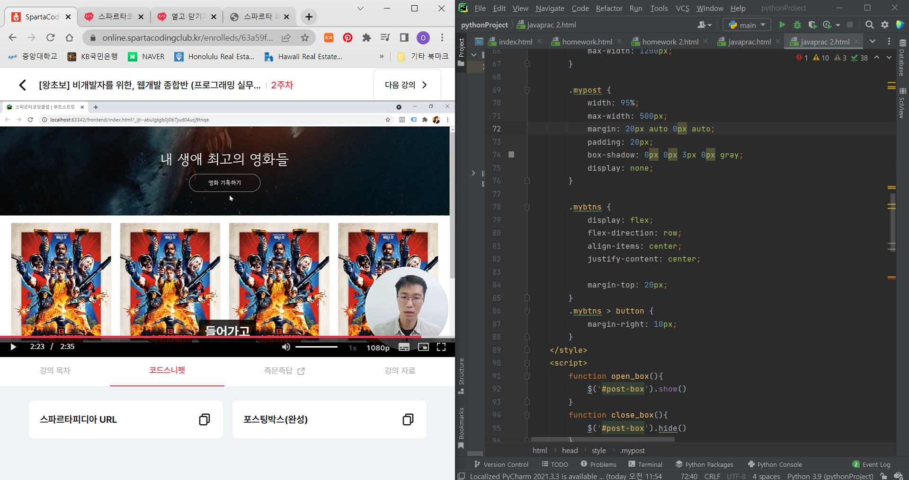
Task: Open the 즉문즉답 link
Action: coord(284,371)
